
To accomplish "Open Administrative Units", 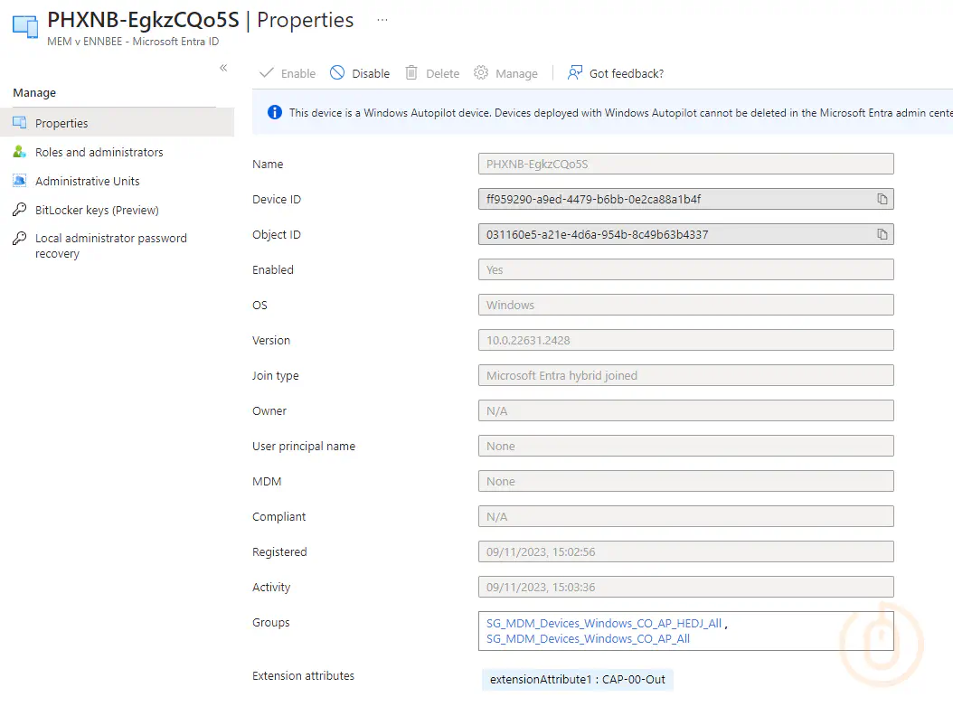I will (x=118, y=181).
